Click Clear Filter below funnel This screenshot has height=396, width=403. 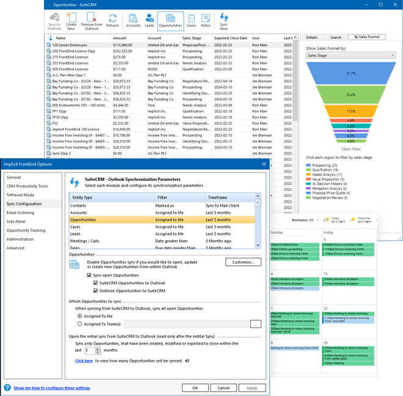coord(350,149)
